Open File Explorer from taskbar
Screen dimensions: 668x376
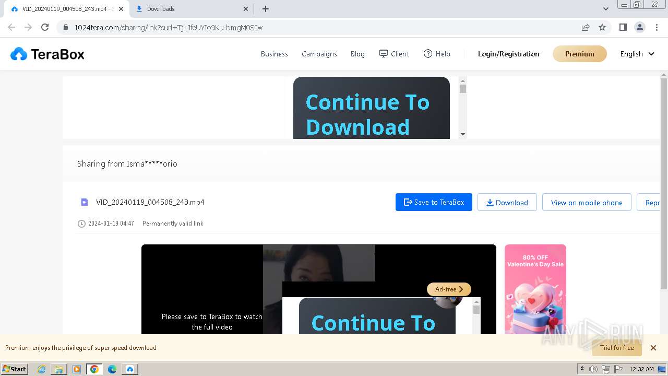59,369
